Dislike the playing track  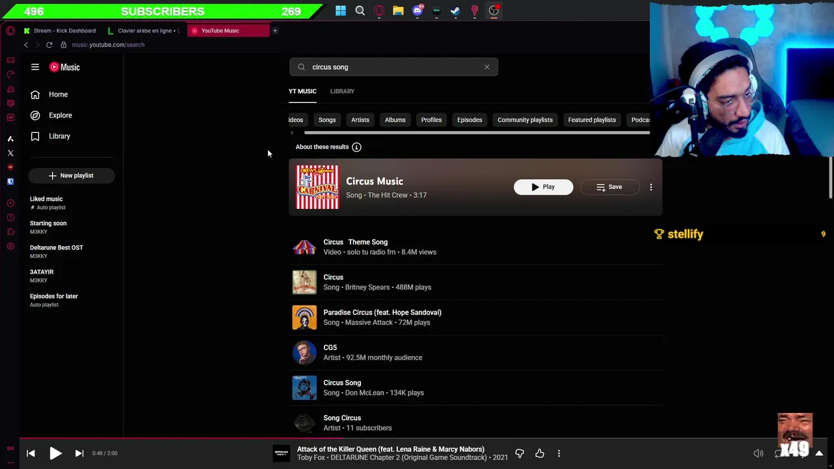pos(519,453)
